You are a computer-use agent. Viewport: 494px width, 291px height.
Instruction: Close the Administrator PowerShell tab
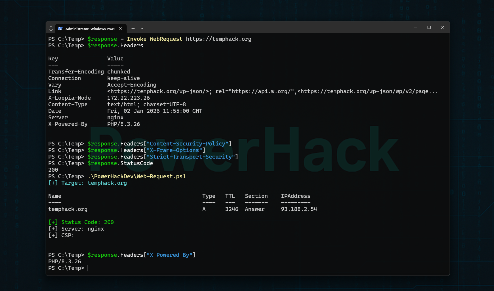click(x=120, y=28)
